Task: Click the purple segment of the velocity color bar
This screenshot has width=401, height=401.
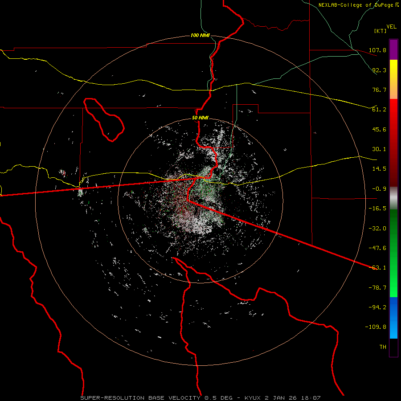Action: [x=393, y=49]
